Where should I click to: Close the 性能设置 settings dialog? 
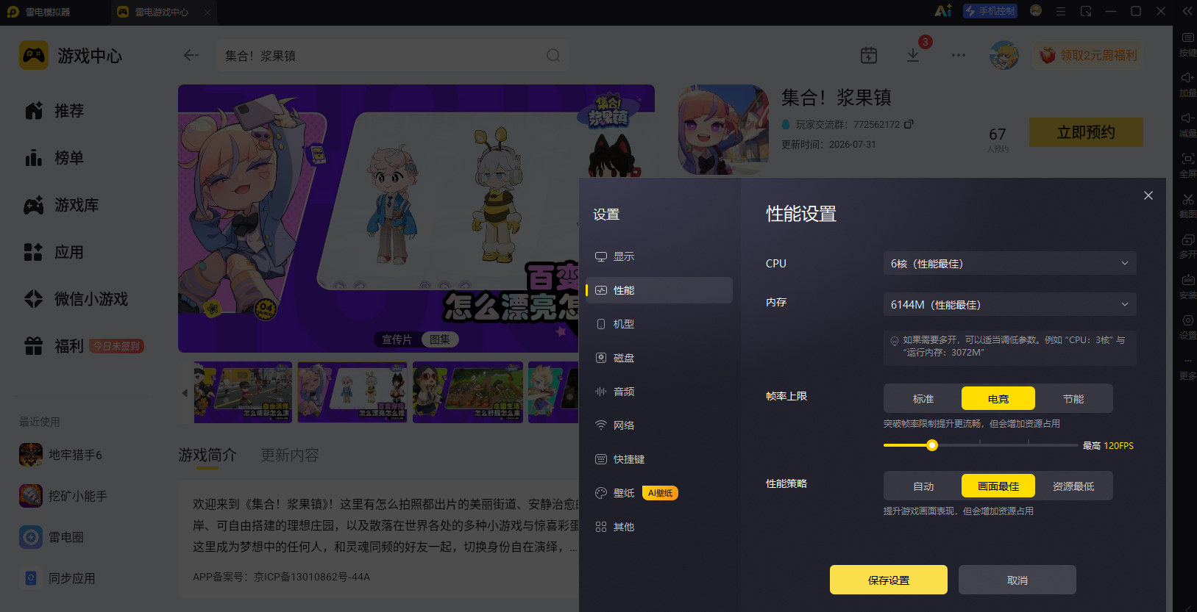click(x=1148, y=195)
